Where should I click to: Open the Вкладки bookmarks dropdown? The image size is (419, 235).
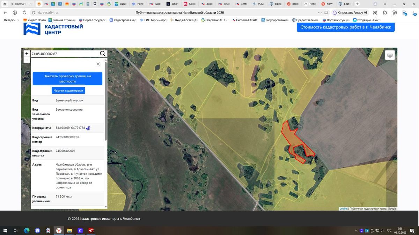(x=12, y=20)
